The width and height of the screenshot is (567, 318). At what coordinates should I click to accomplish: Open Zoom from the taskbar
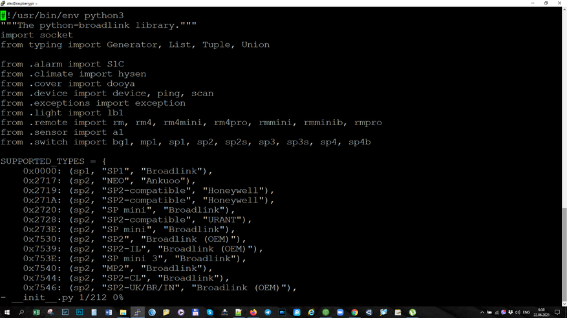tap(340, 312)
